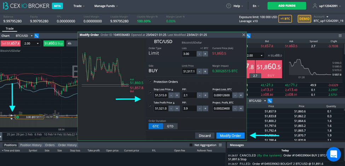Select the Trade workspace tab
345x166 pixels.
click(x=10, y=29)
